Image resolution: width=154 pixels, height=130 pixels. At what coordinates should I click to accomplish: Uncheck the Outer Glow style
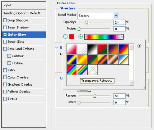coord(5,35)
